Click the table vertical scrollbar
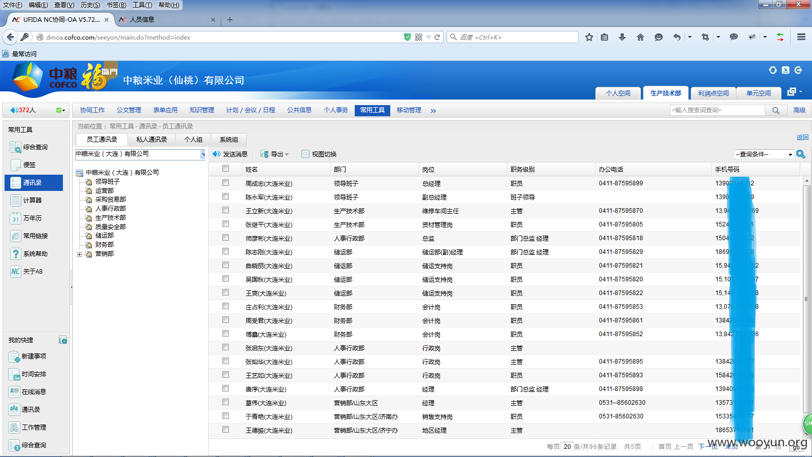The height and width of the screenshot is (457, 812). pos(806,300)
